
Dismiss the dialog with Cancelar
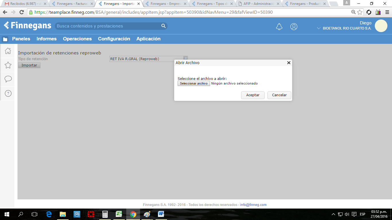(x=279, y=95)
